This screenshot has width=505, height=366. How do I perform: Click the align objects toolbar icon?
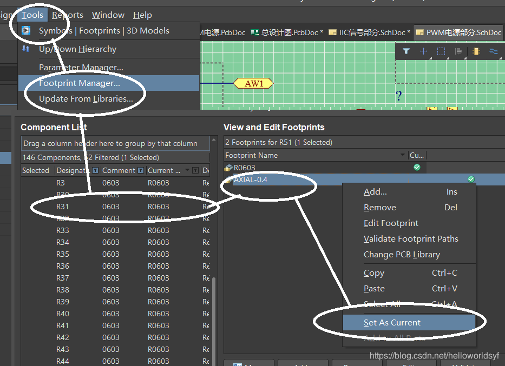458,51
